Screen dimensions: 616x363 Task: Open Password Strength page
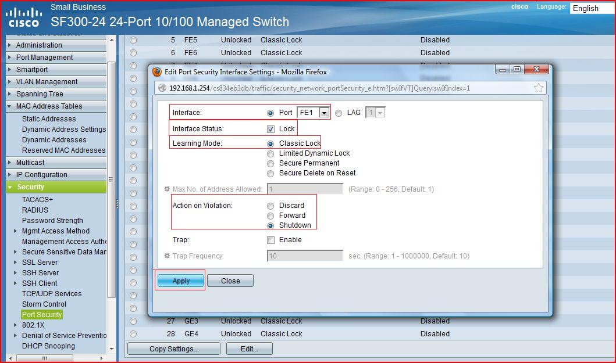click(x=53, y=221)
